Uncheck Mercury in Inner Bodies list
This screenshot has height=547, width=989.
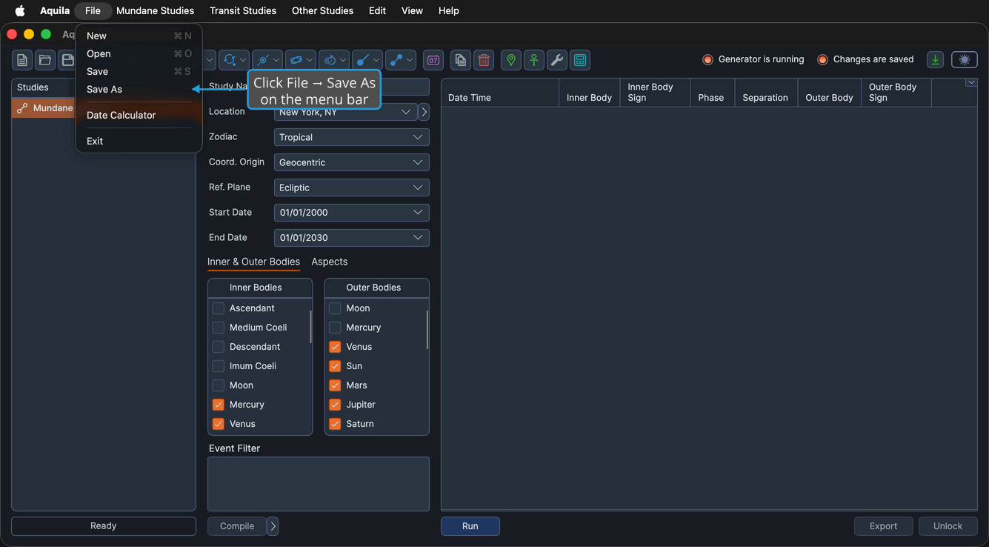click(218, 405)
